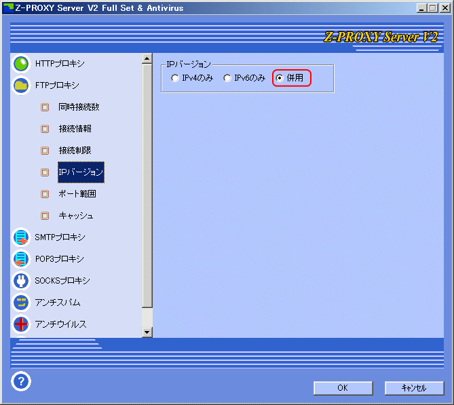The height and width of the screenshot is (405, 454).
Task: Open the POP3プロキシ section
Action: click(60, 258)
